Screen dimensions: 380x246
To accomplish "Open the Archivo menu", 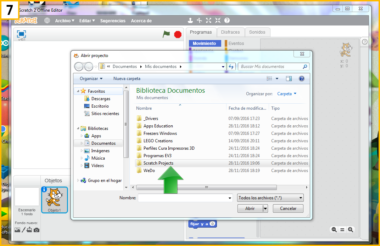I will [x=65, y=21].
